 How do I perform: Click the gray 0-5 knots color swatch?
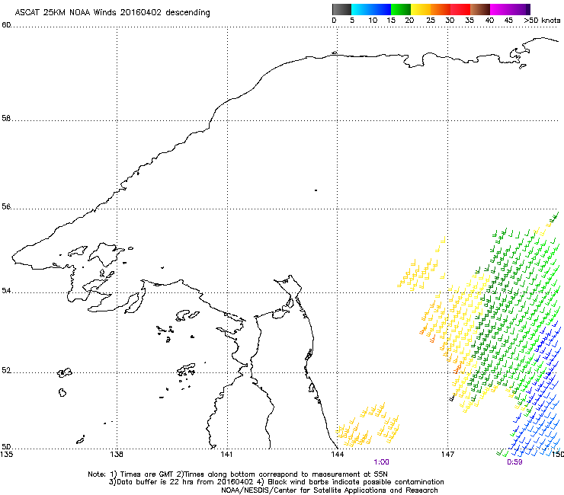click(x=341, y=9)
